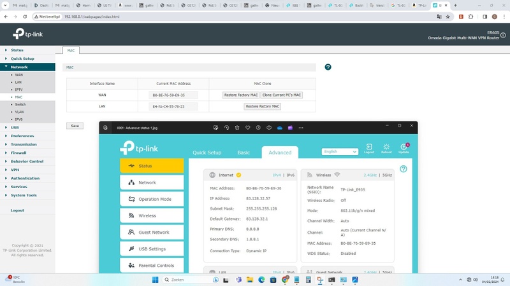Select the MAC tab at top of content
The image size is (510, 286).
tap(71, 50)
